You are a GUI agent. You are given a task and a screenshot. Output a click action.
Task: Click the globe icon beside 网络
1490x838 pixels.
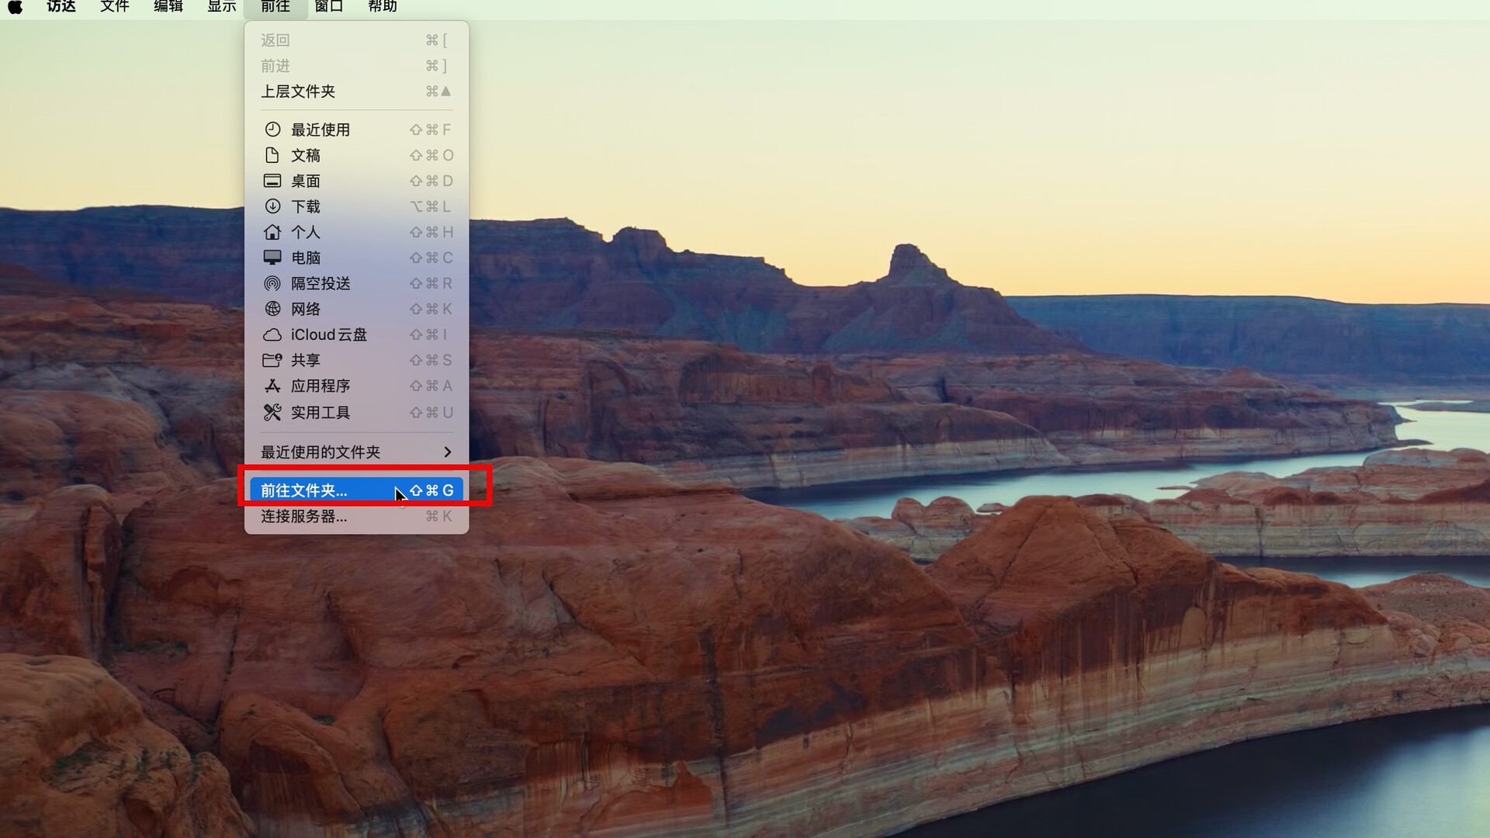point(272,309)
